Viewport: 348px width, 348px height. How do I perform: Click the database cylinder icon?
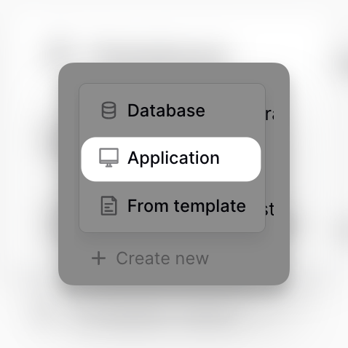108,111
